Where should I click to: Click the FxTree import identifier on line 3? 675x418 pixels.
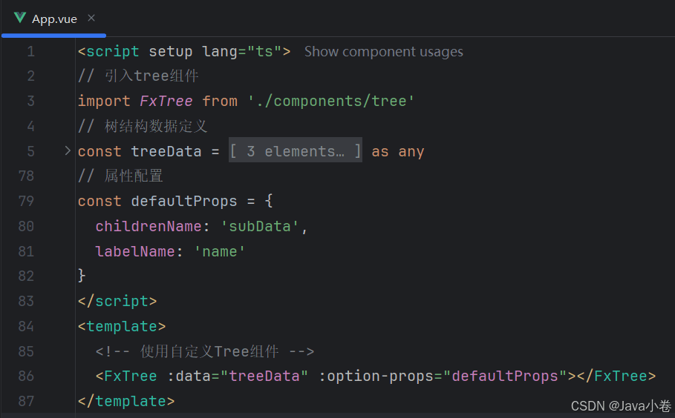pos(166,102)
